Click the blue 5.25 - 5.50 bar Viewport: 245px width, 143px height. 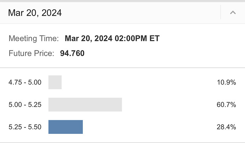[x=66, y=127]
